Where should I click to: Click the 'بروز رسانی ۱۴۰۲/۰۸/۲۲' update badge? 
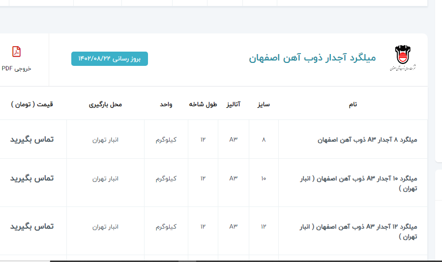pos(109,58)
